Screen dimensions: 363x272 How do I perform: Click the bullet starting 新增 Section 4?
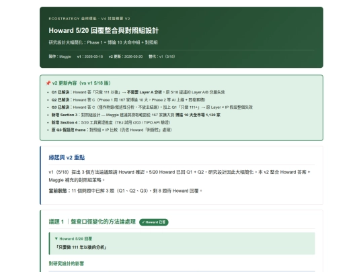tap(111, 122)
